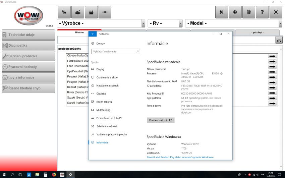
Task: Open Firefox from the taskbar
Action: tap(54, 175)
